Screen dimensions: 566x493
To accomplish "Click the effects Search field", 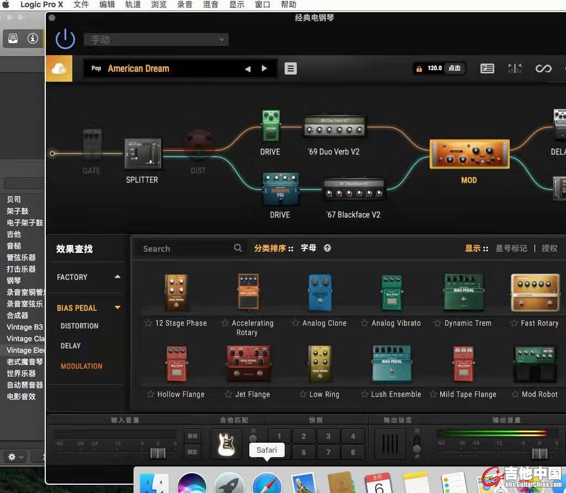I will (186, 248).
